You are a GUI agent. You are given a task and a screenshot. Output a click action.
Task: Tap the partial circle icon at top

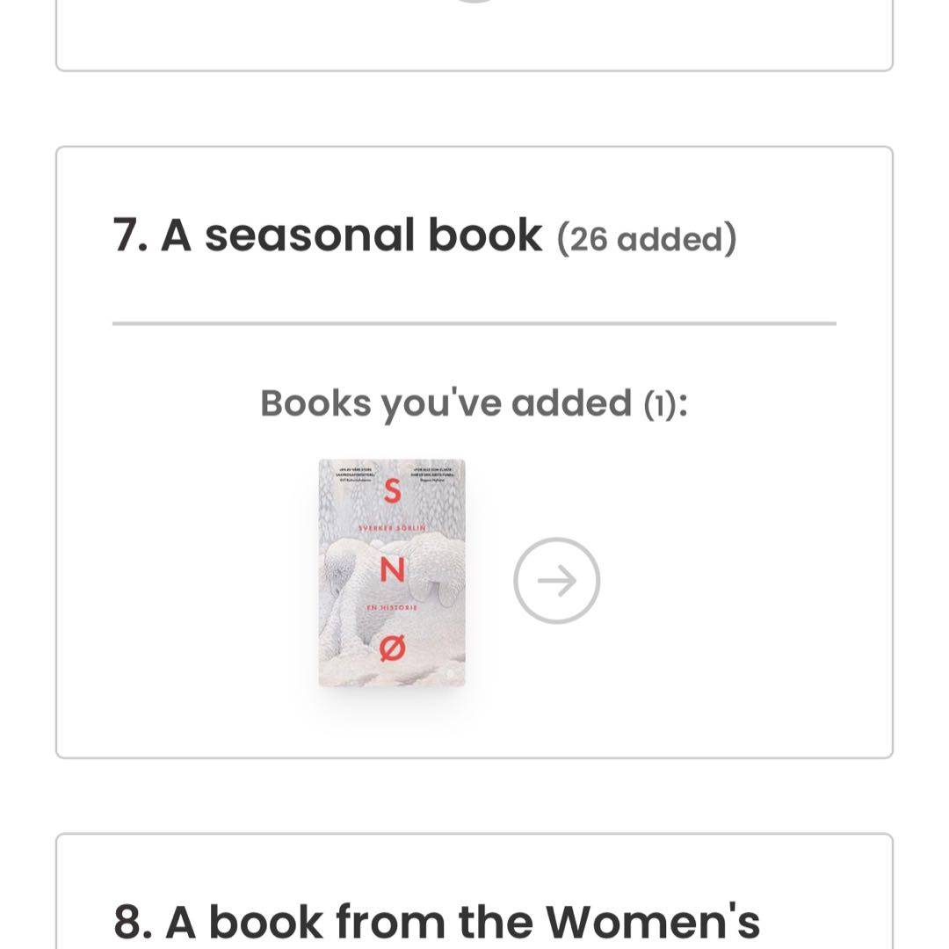[474, 2]
